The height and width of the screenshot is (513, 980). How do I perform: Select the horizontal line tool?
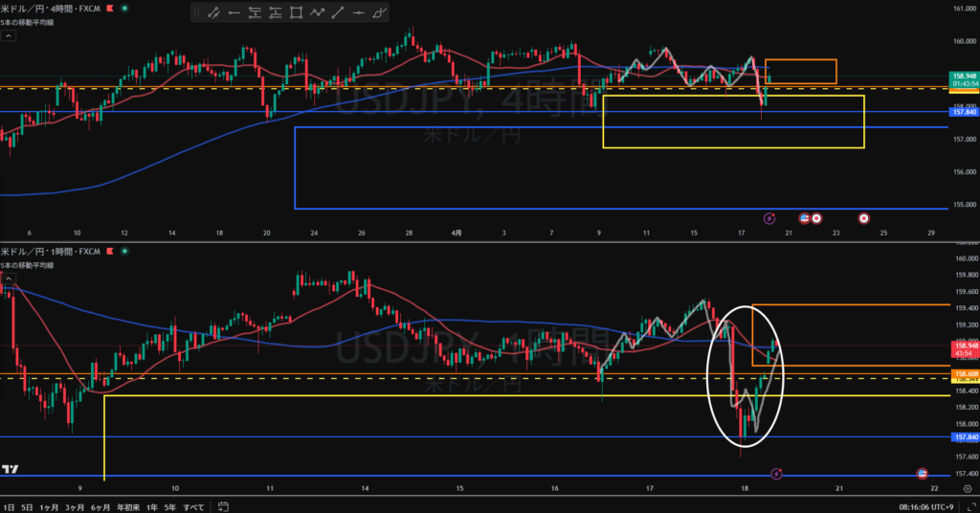point(359,13)
